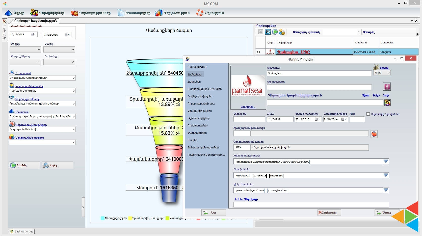This screenshot has height=236, width=422.
Task: Open the Փաստաթղթեր main menu
Action: point(134,13)
